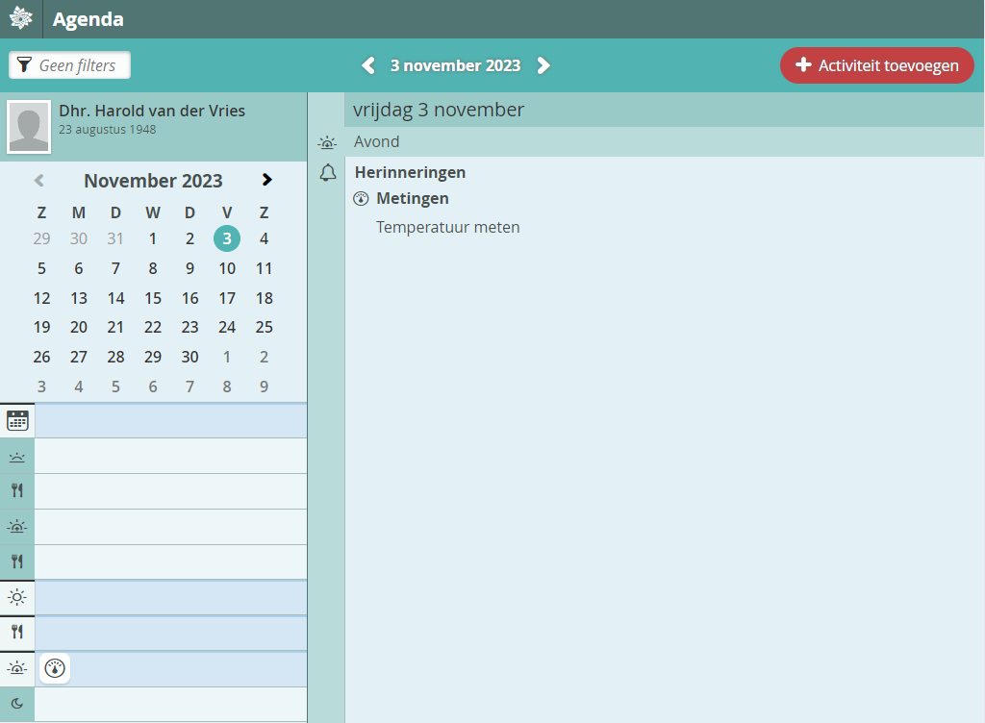Open the Temperatuur meten reminder
This screenshot has width=985, height=723.
click(x=447, y=228)
